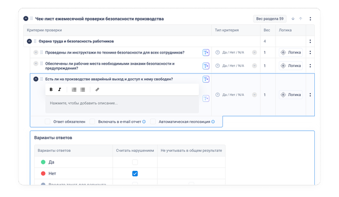This screenshot has height=197, width=339.
Task: Collapse the 'Есть ли на производстве аварийный выход' row
Action: coord(36,79)
